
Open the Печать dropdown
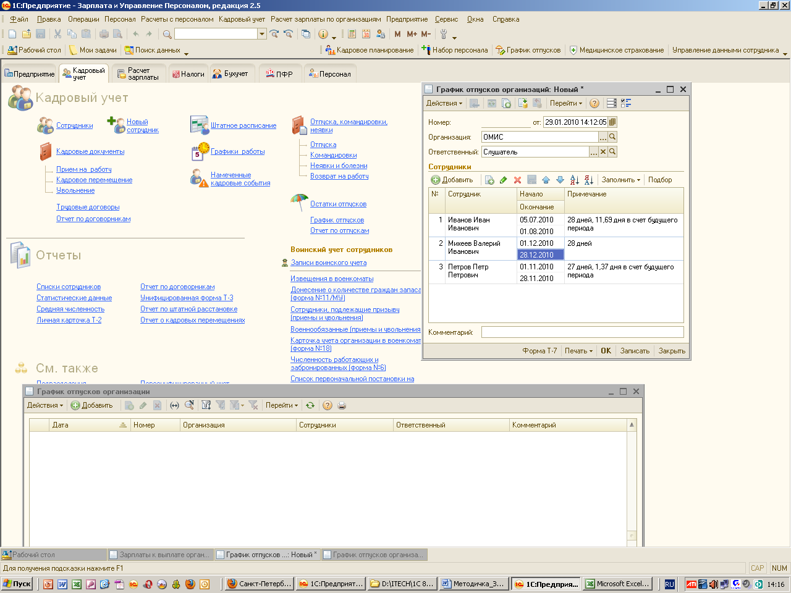click(578, 351)
